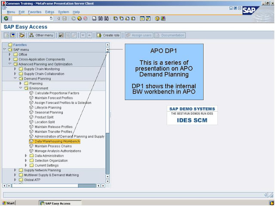Screen dimensions: 275x206
Task: Collapse the Demand Planning folder
Action: coord(15,78)
